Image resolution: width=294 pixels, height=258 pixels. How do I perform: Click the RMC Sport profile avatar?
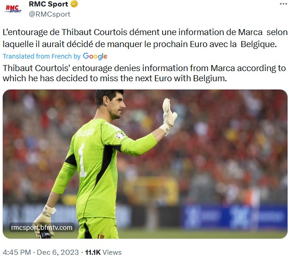(13, 9)
